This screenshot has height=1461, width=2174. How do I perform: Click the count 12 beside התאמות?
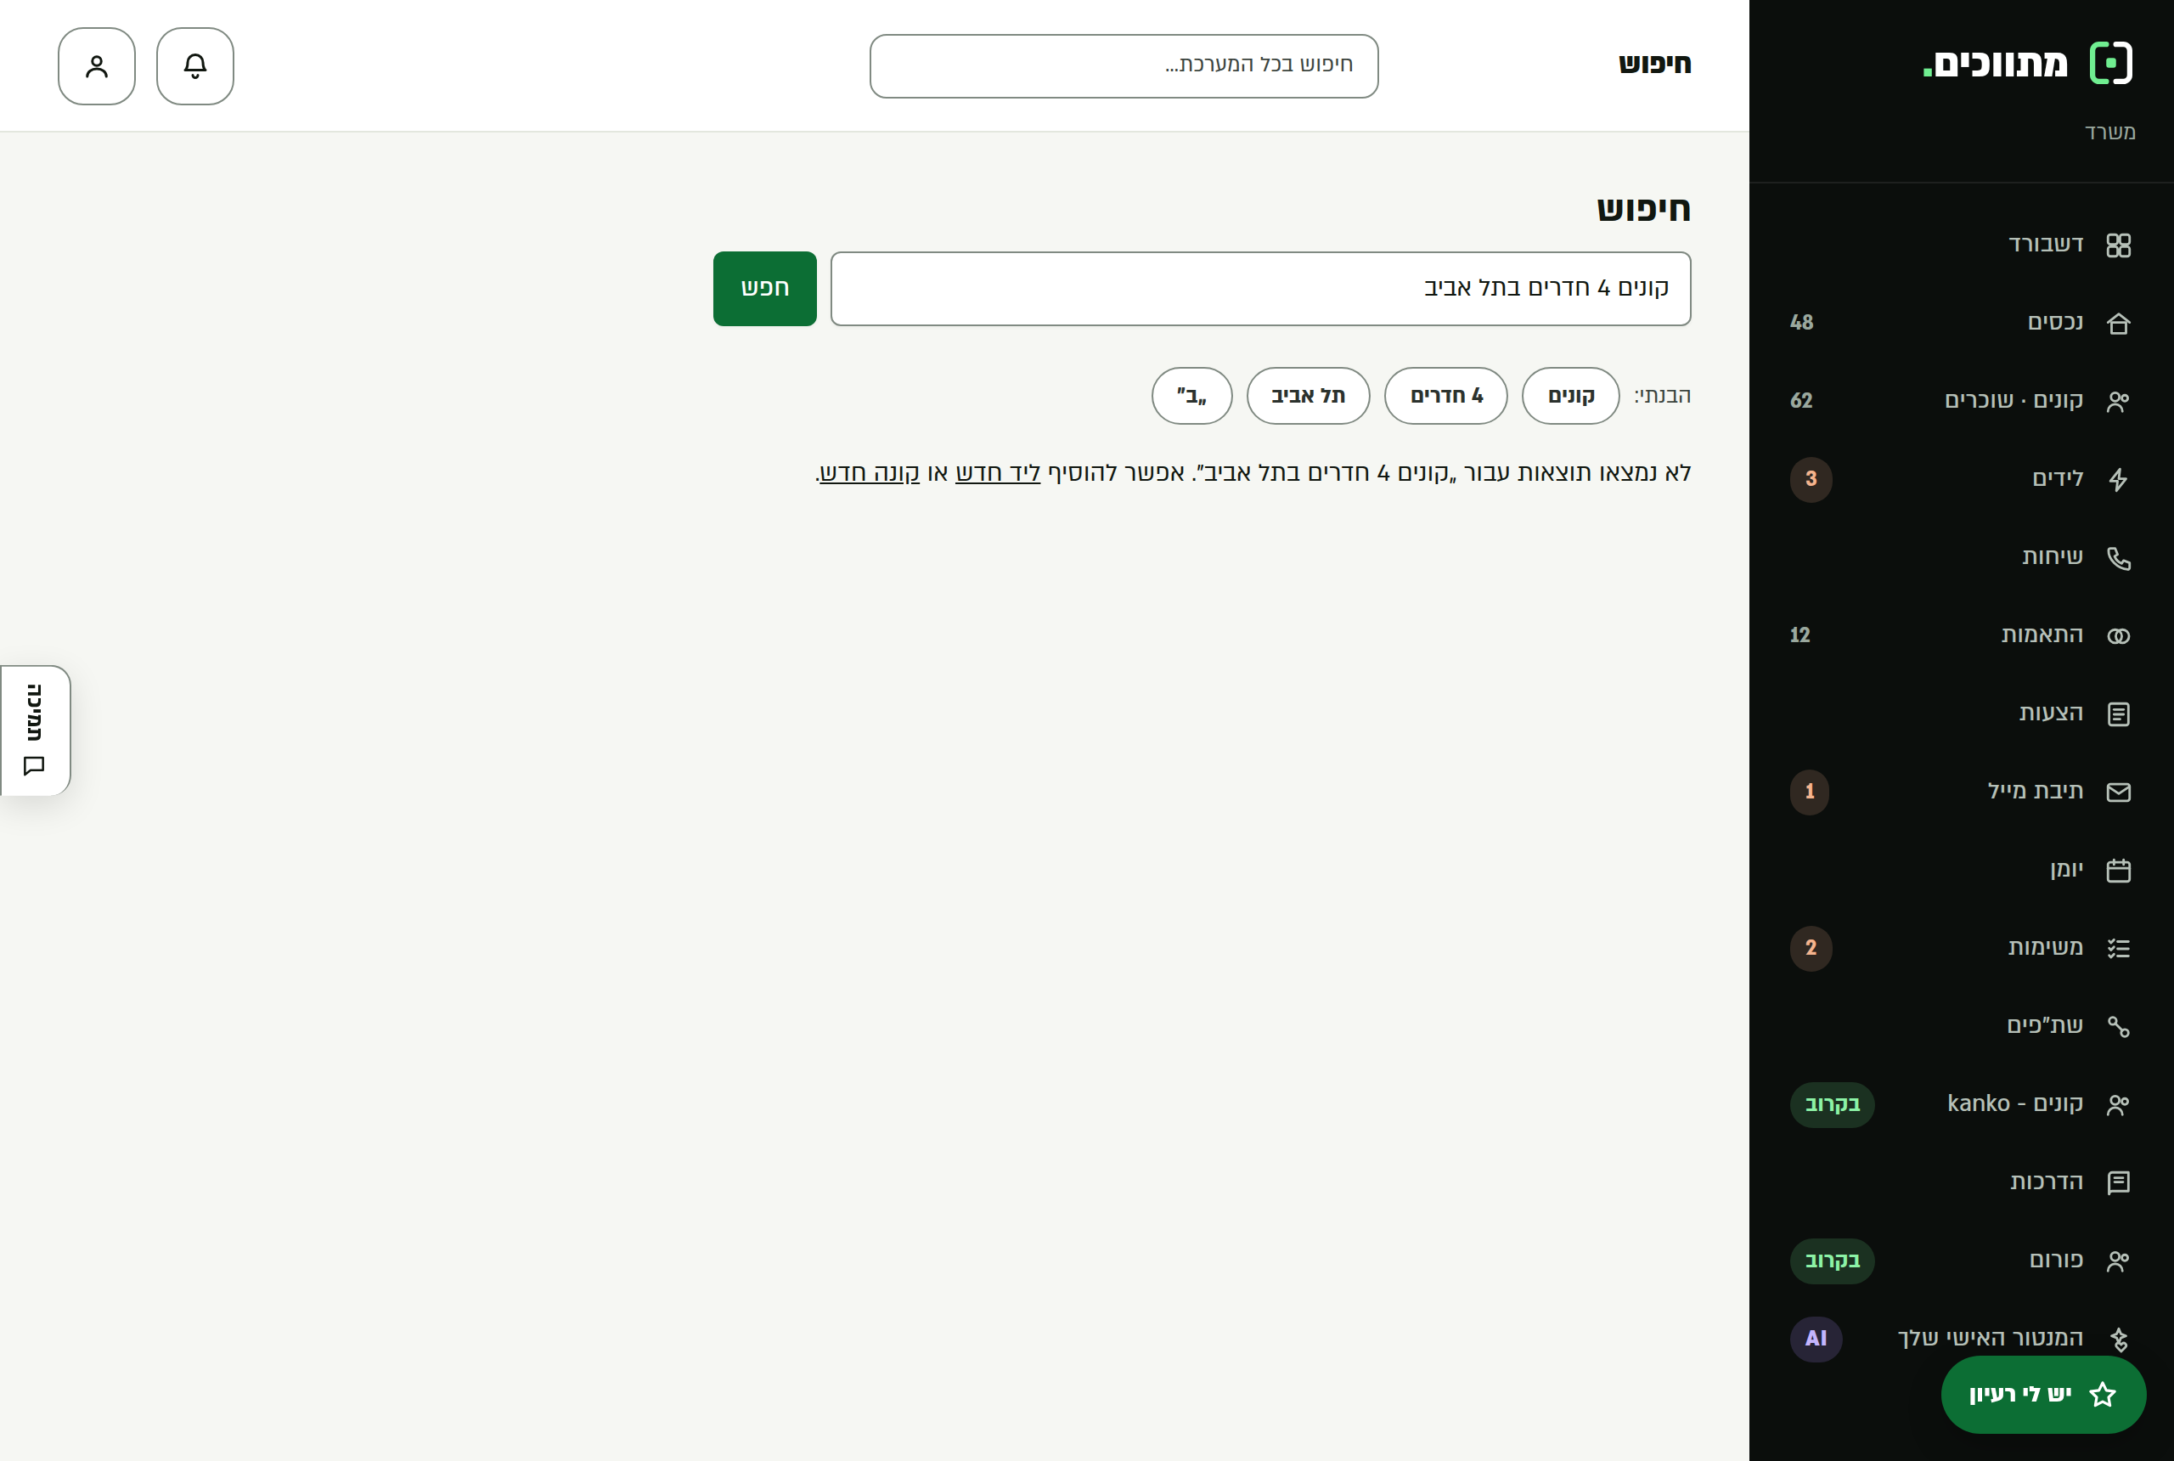tap(1799, 635)
